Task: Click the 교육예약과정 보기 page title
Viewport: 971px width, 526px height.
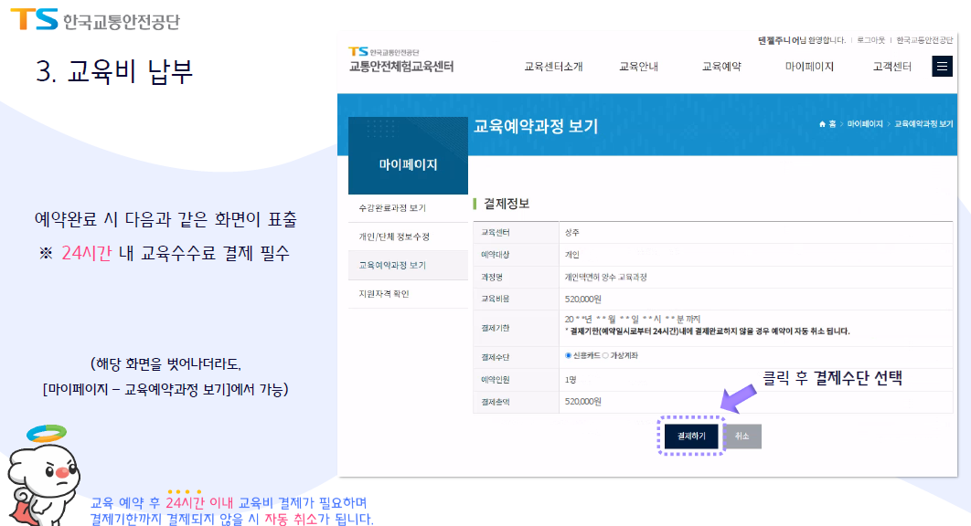Action: click(x=536, y=126)
